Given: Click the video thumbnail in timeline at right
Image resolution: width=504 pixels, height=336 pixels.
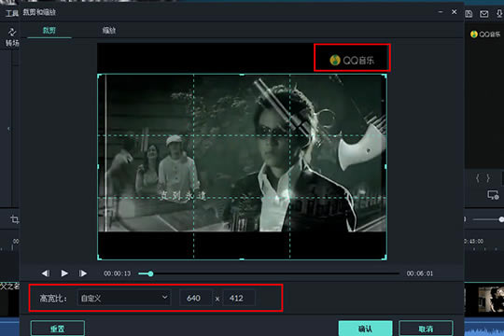Looking at the screenshot, I should click(x=491, y=300).
